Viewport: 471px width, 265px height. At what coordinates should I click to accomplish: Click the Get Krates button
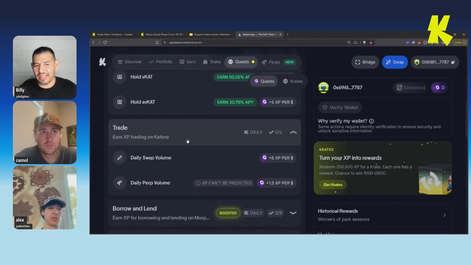pos(333,185)
